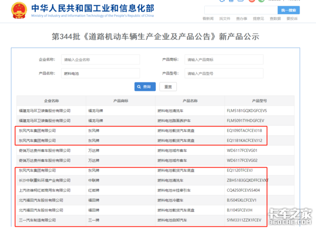This screenshot has width=316, height=228.
Task: Click the 产品名称 field containing 燃料电池
Action: click(101, 74)
